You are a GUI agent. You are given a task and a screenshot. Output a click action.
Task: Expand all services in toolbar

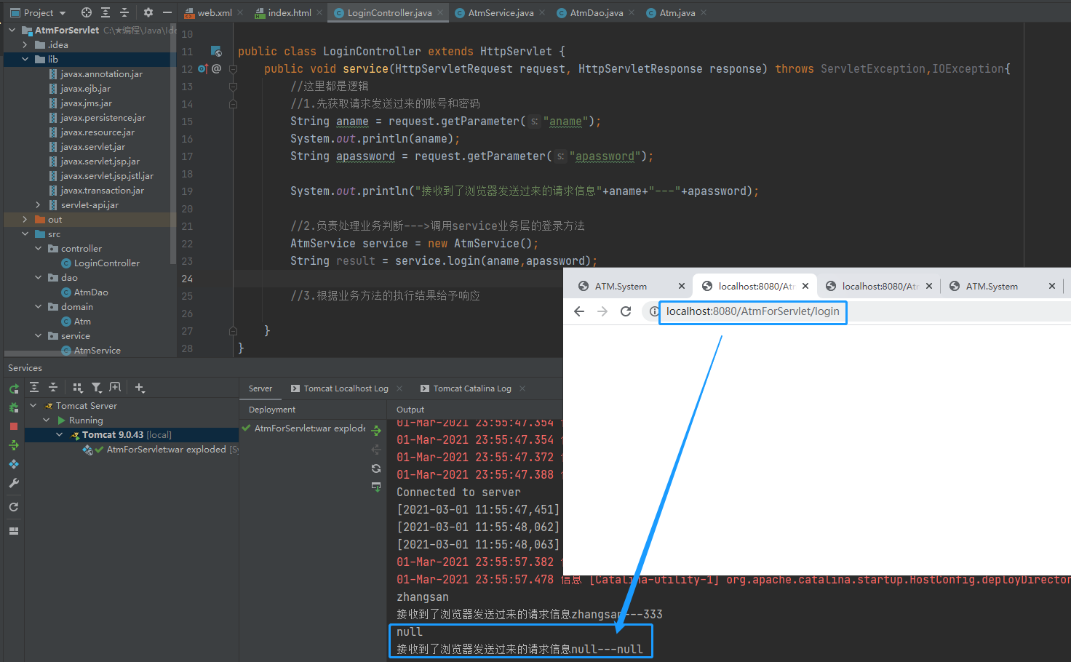(34, 388)
